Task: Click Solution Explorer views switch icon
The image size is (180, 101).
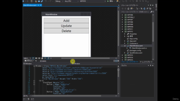Action: 131,9
